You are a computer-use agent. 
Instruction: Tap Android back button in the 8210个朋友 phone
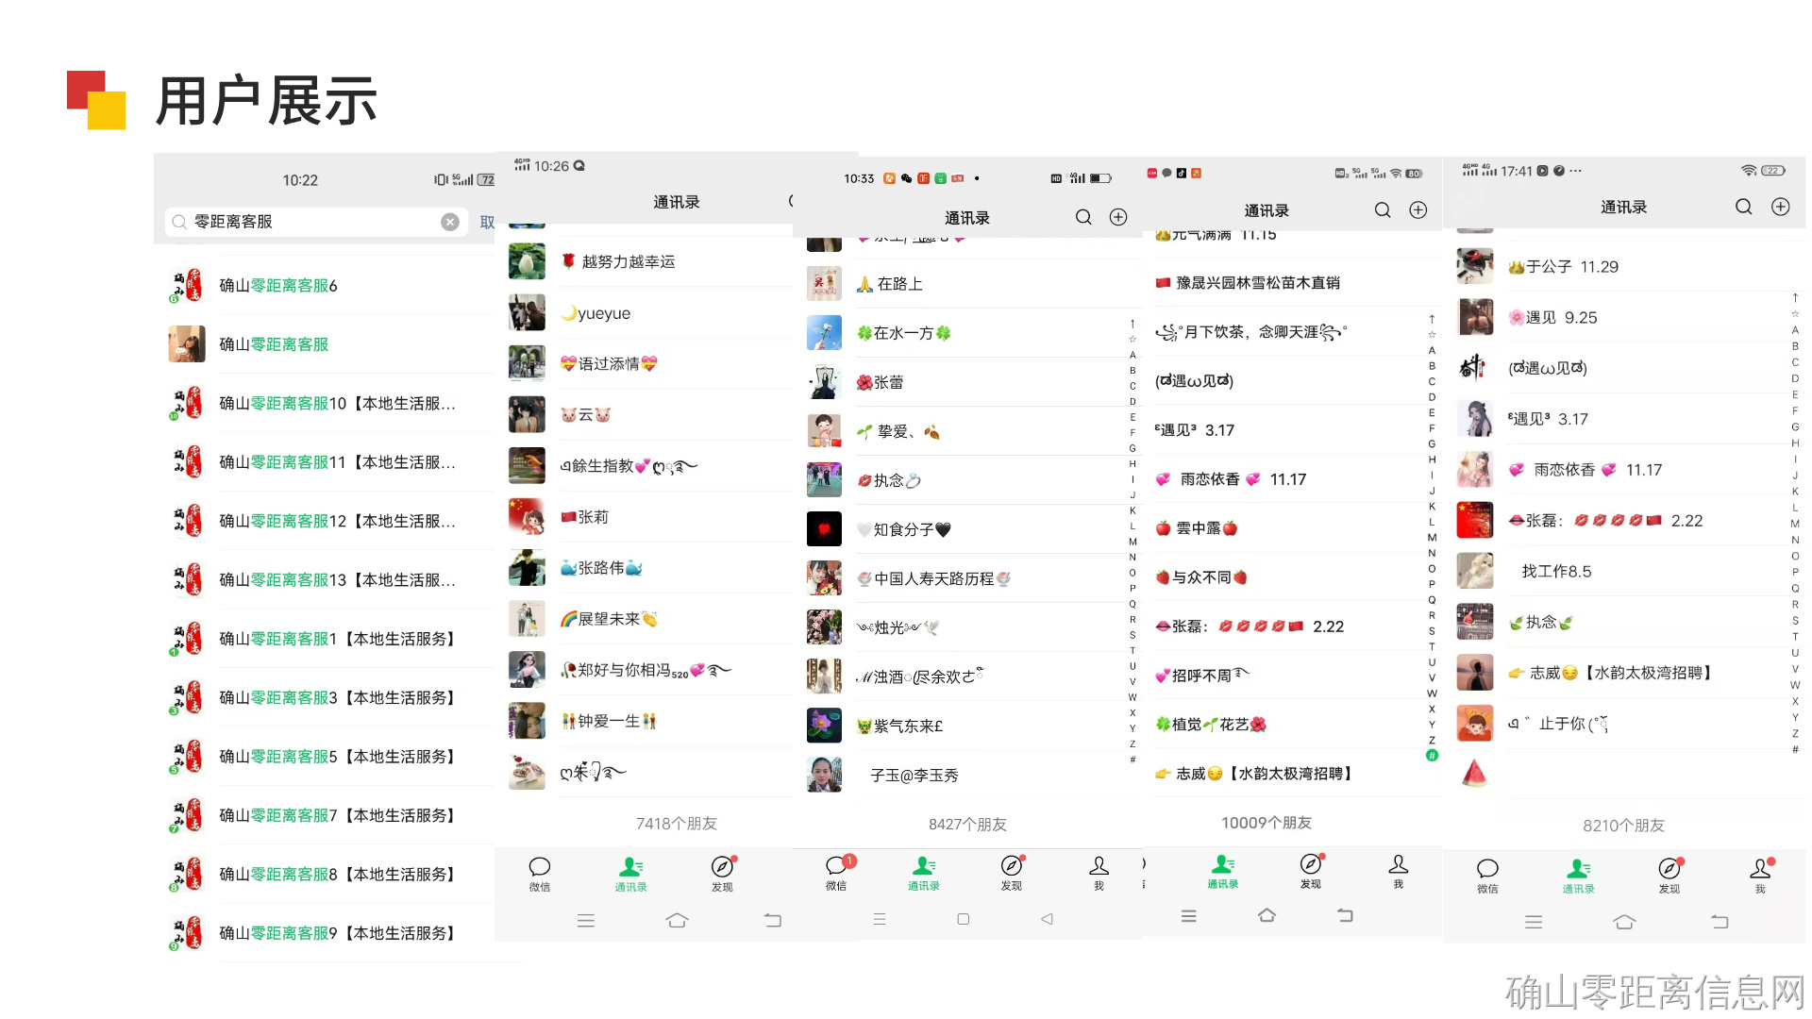[x=1720, y=922]
